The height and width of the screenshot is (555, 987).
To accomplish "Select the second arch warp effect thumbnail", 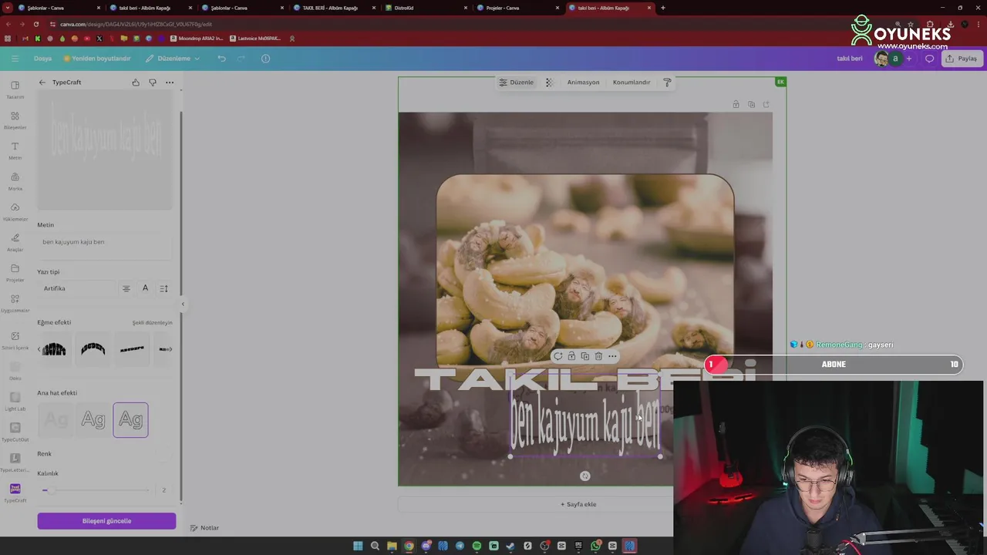I will pyautogui.click(x=93, y=349).
